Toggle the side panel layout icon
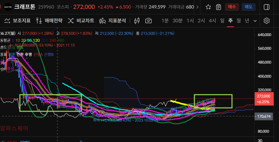 pos(266,7)
